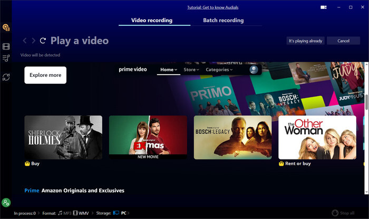Screen dimensions: 369x219
Task: Click the green user account icon
Action: [6, 202]
